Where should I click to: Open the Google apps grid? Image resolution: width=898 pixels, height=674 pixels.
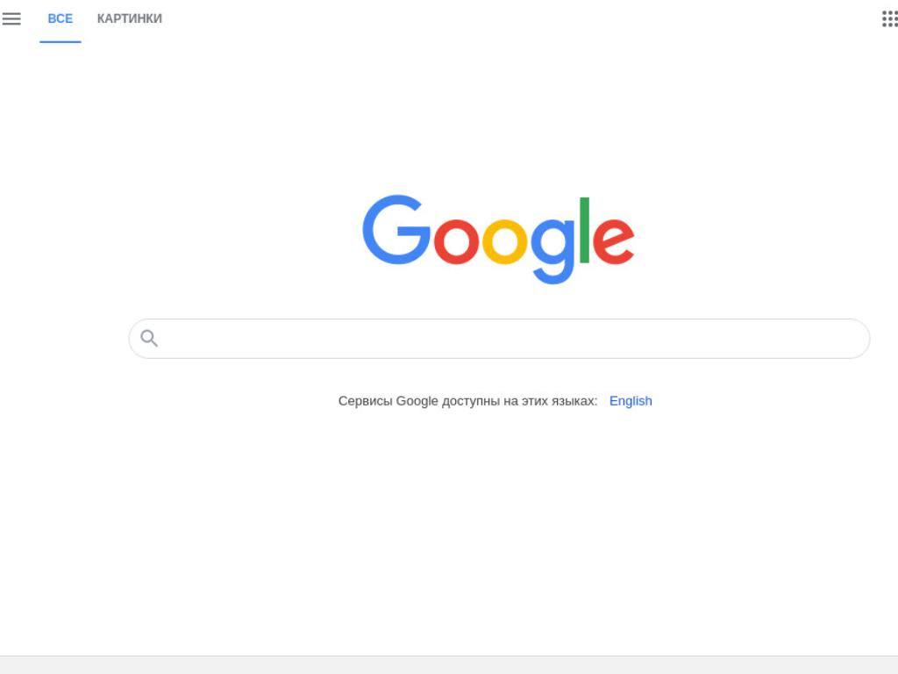(x=889, y=19)
